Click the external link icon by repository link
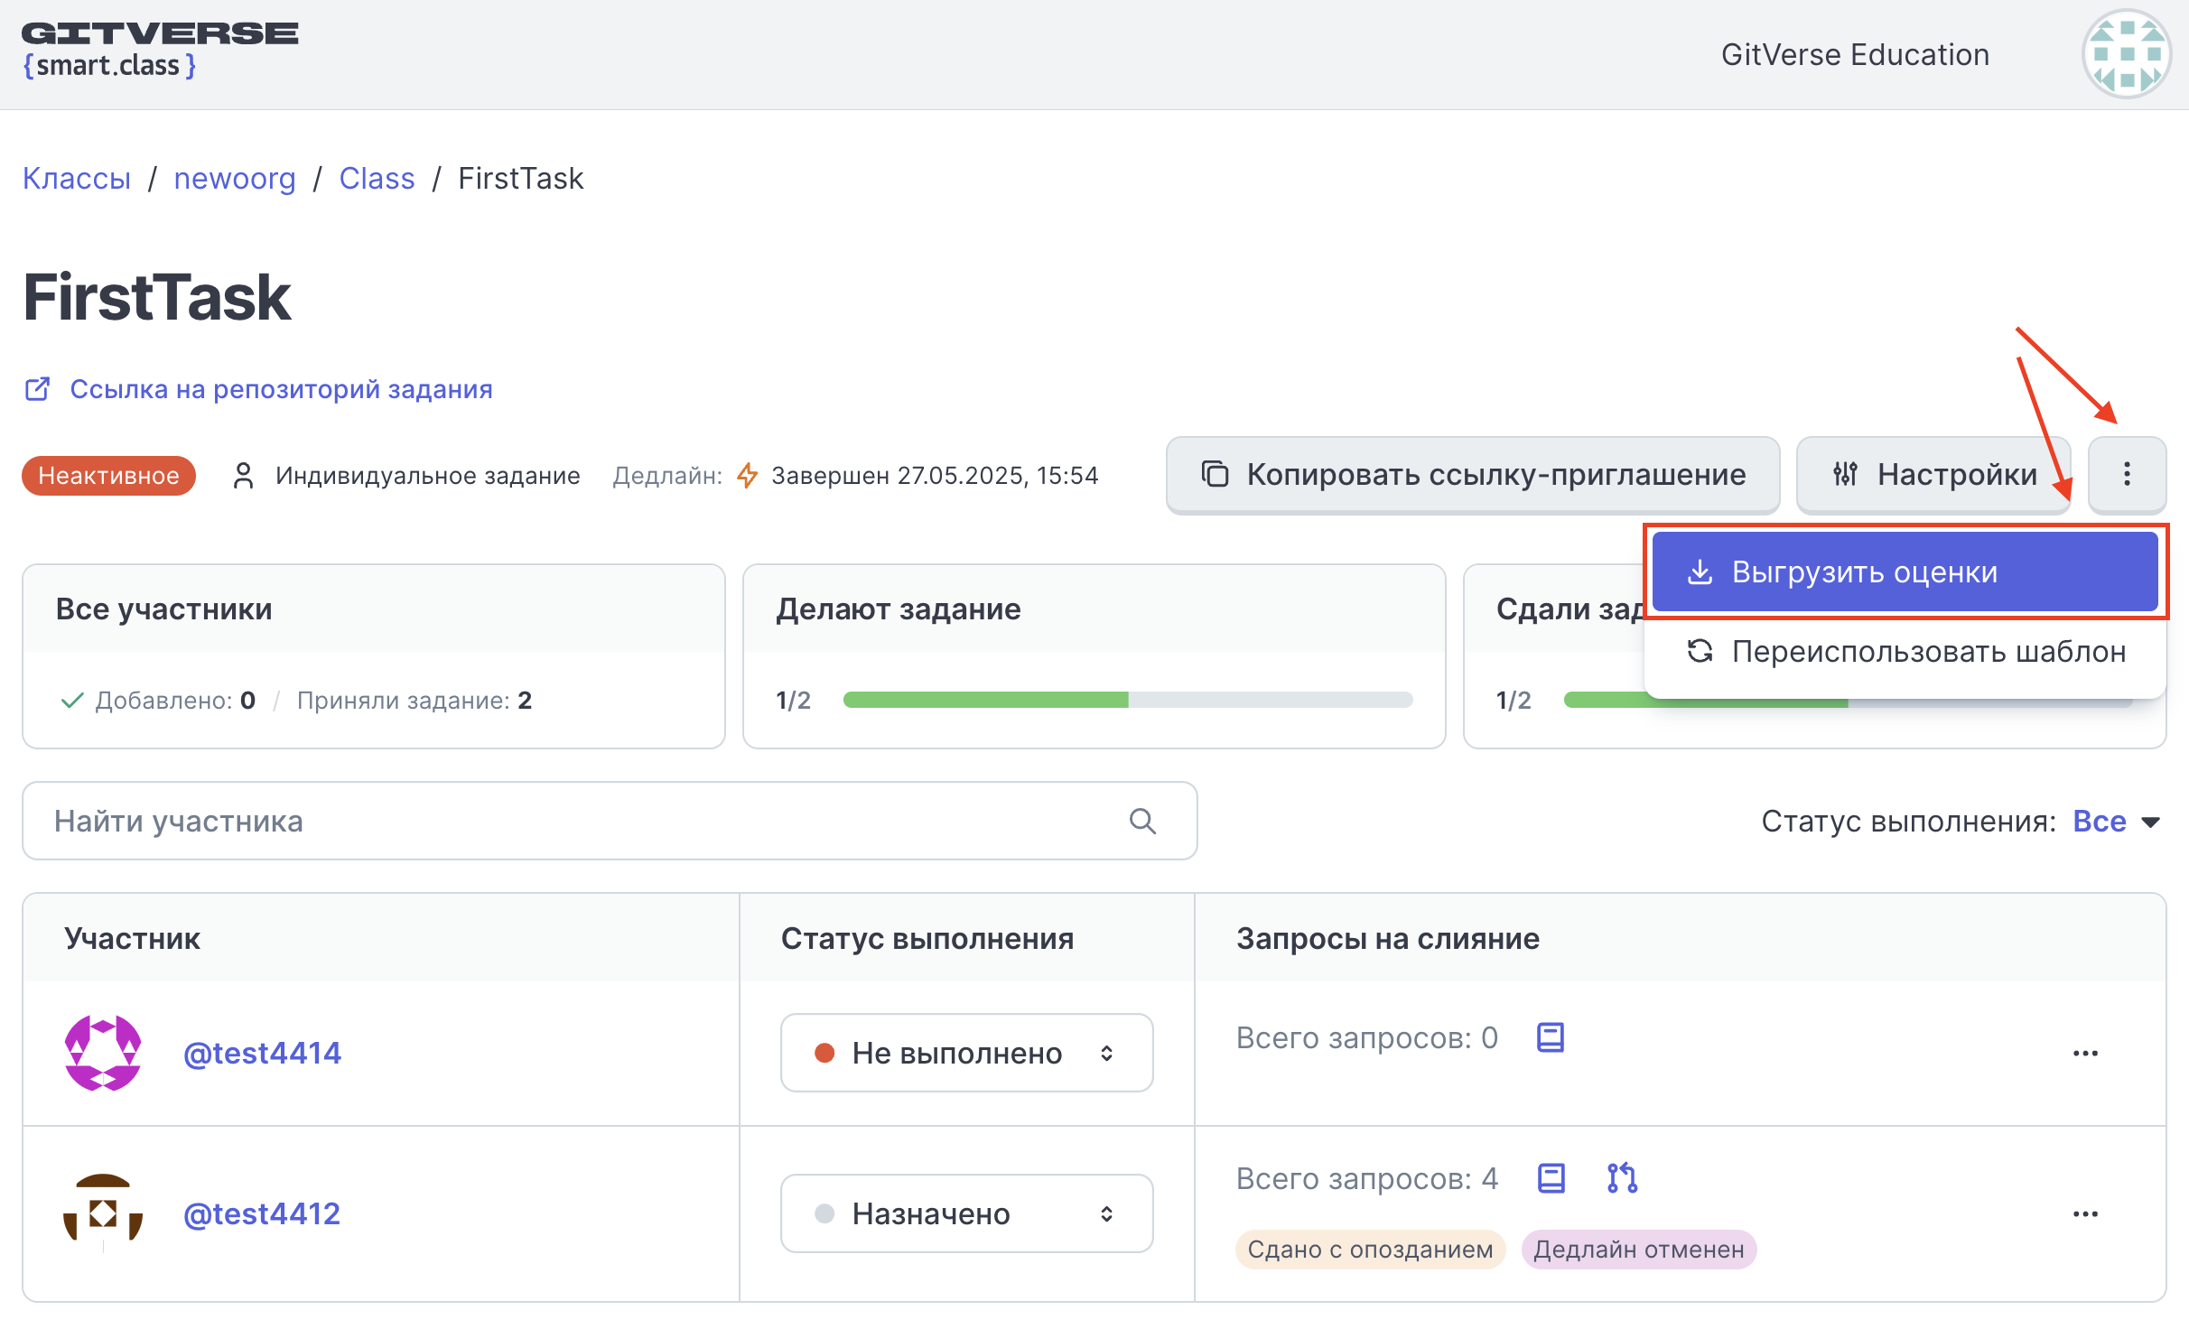 point(37,389)
